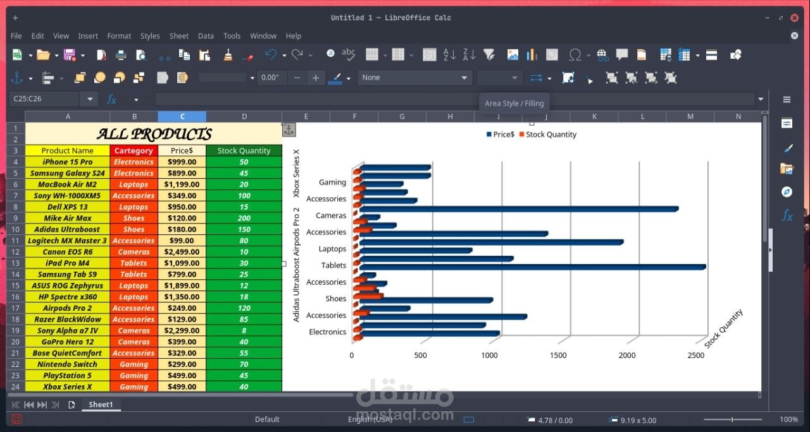This screenshot has height=432, width=810.
Task: Increase line width with plus button
Action: [x=316, y=78]
